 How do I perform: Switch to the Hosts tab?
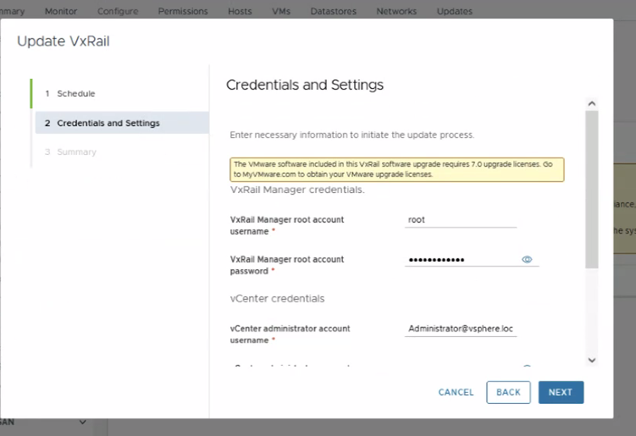pyautogui.click(x=240, y=11)
